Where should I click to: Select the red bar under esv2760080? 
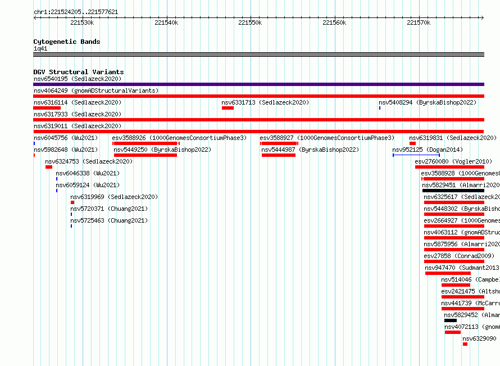coord(449,167)
